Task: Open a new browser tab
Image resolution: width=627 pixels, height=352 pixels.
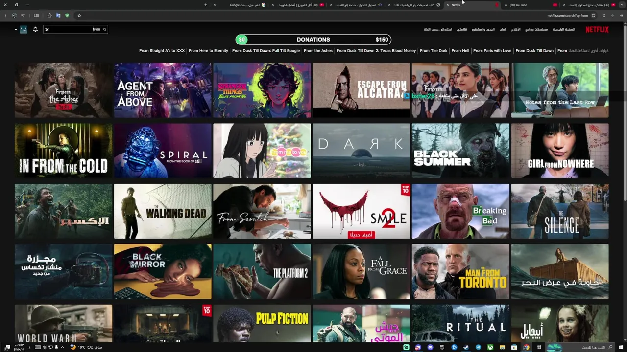Action: (x=205, y=5)
